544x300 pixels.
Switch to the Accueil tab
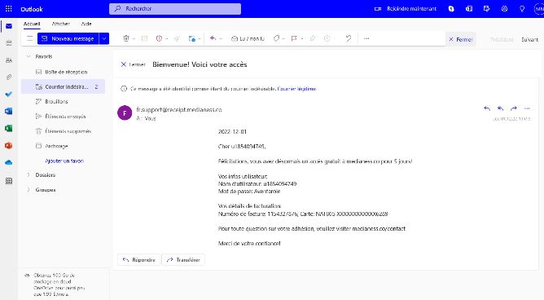tap(32, 24)
